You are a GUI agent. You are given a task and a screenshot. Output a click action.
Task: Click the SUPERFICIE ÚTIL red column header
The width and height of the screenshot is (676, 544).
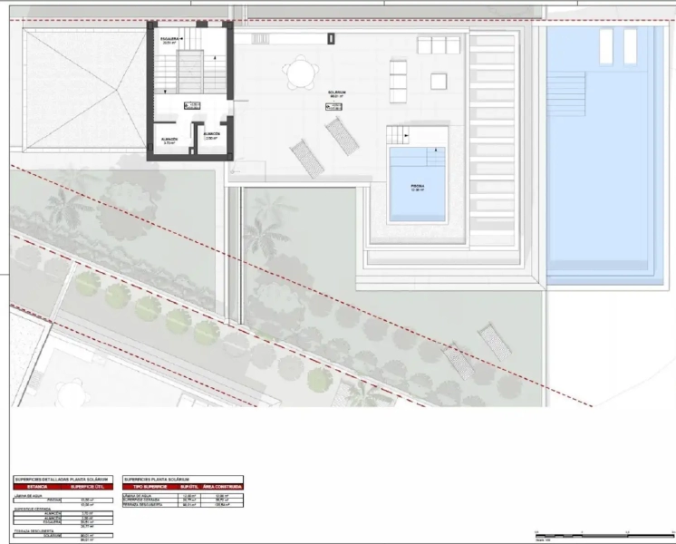tap(89, 487)
